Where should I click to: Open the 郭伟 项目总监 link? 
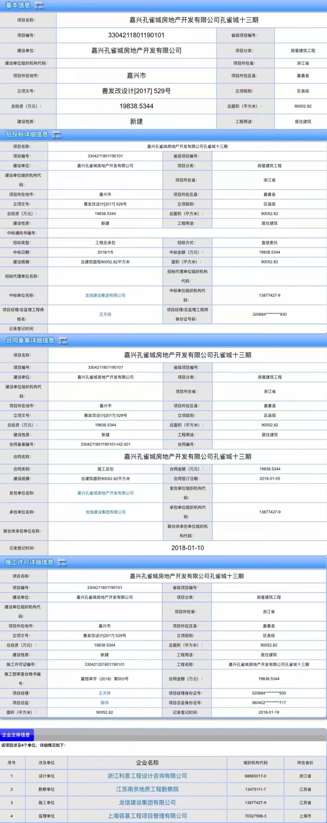[x=105, y=703]
